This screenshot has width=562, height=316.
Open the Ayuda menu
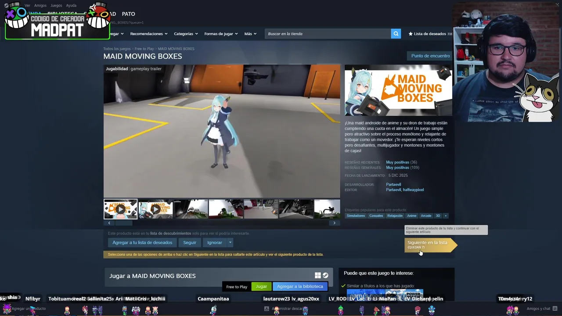(x=71, y=5)
